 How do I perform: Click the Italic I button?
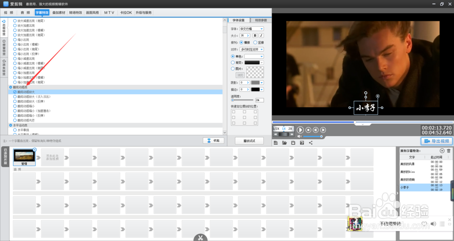click(261, 35)
